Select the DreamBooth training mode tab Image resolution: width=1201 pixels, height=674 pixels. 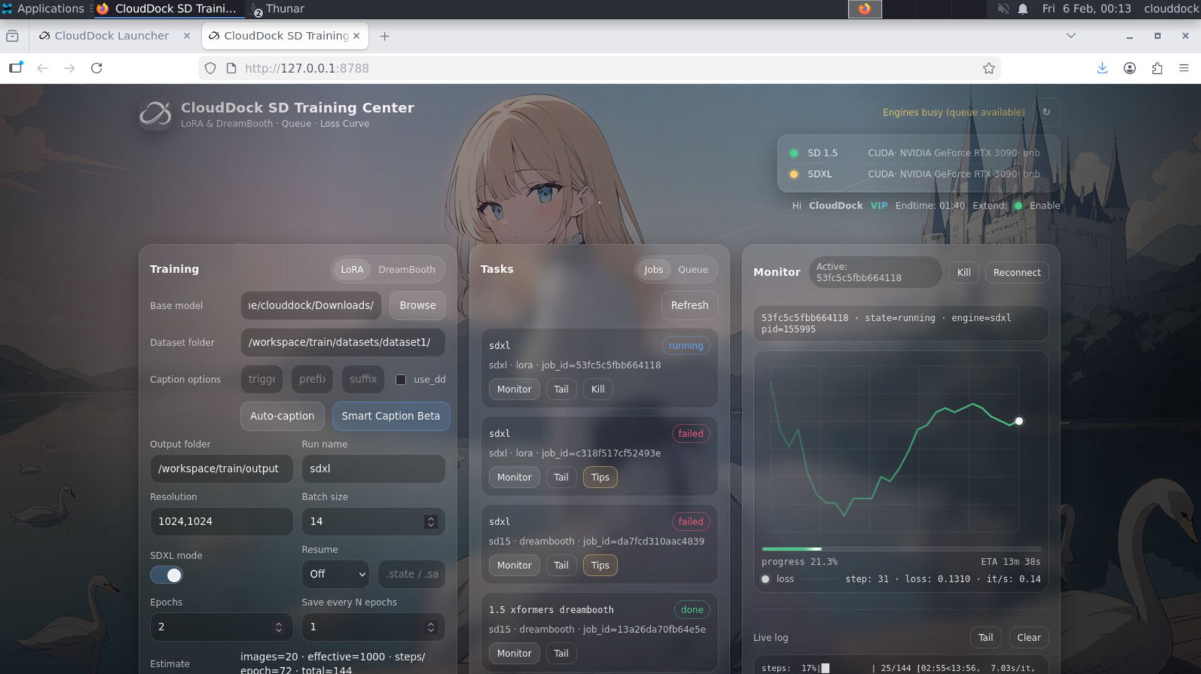[x=407, y=269]
